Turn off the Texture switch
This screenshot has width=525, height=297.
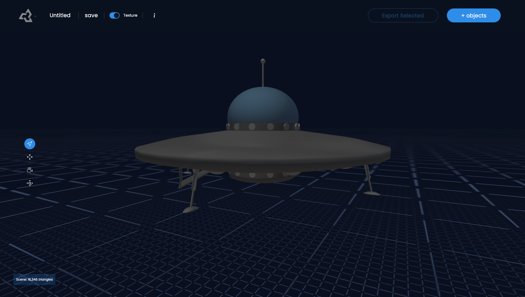(114, 16)
